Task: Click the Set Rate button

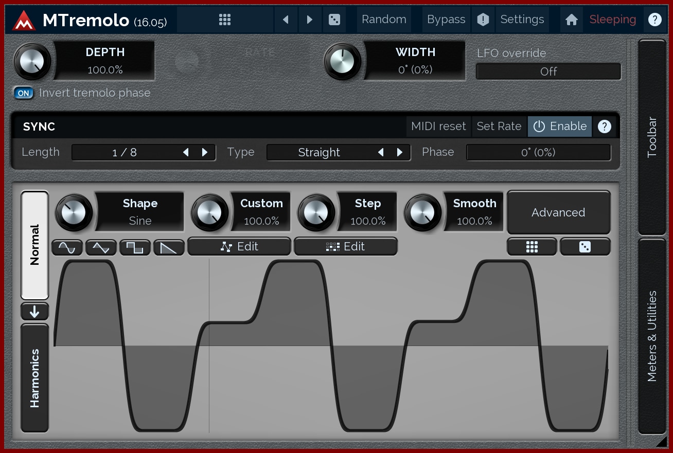Action: (x=499, y=126)
